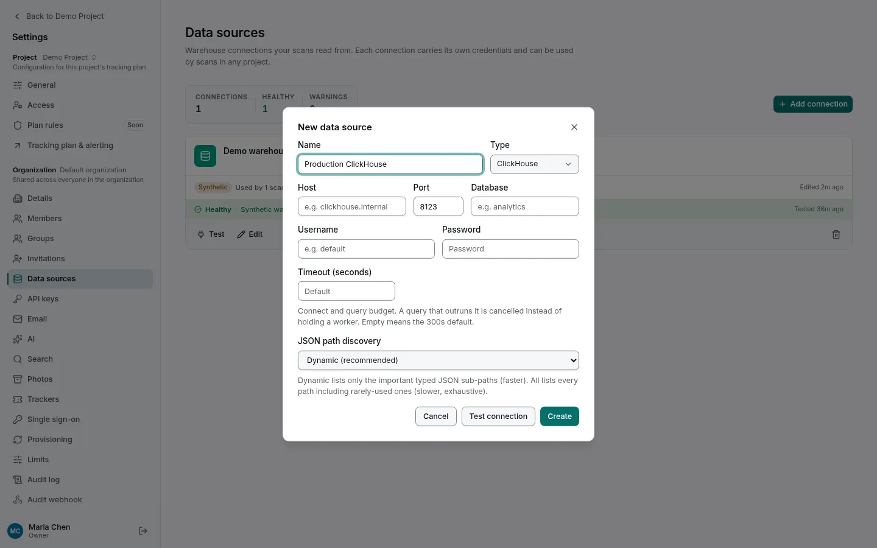Open Trackers settings

coord(80,399)
